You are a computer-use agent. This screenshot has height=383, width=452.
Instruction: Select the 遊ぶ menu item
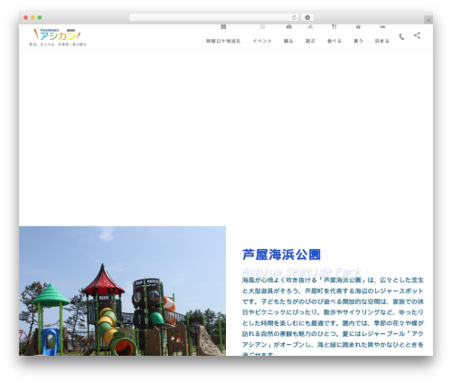(310, 41)
